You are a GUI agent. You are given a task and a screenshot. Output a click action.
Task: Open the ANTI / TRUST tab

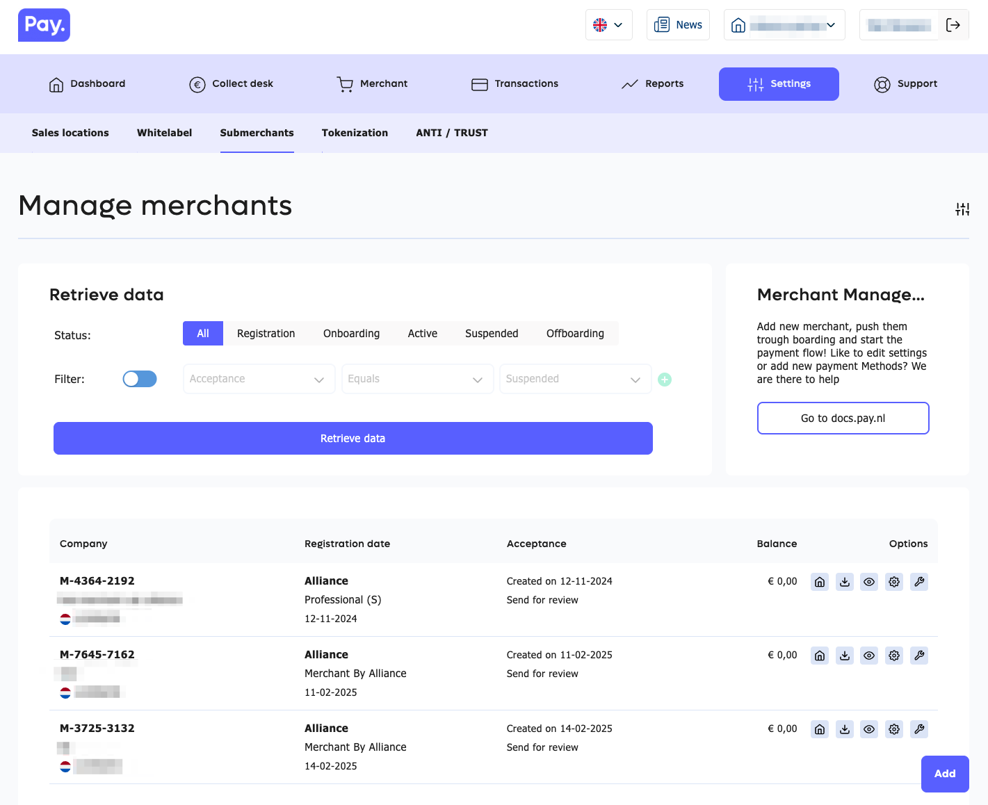452,133
